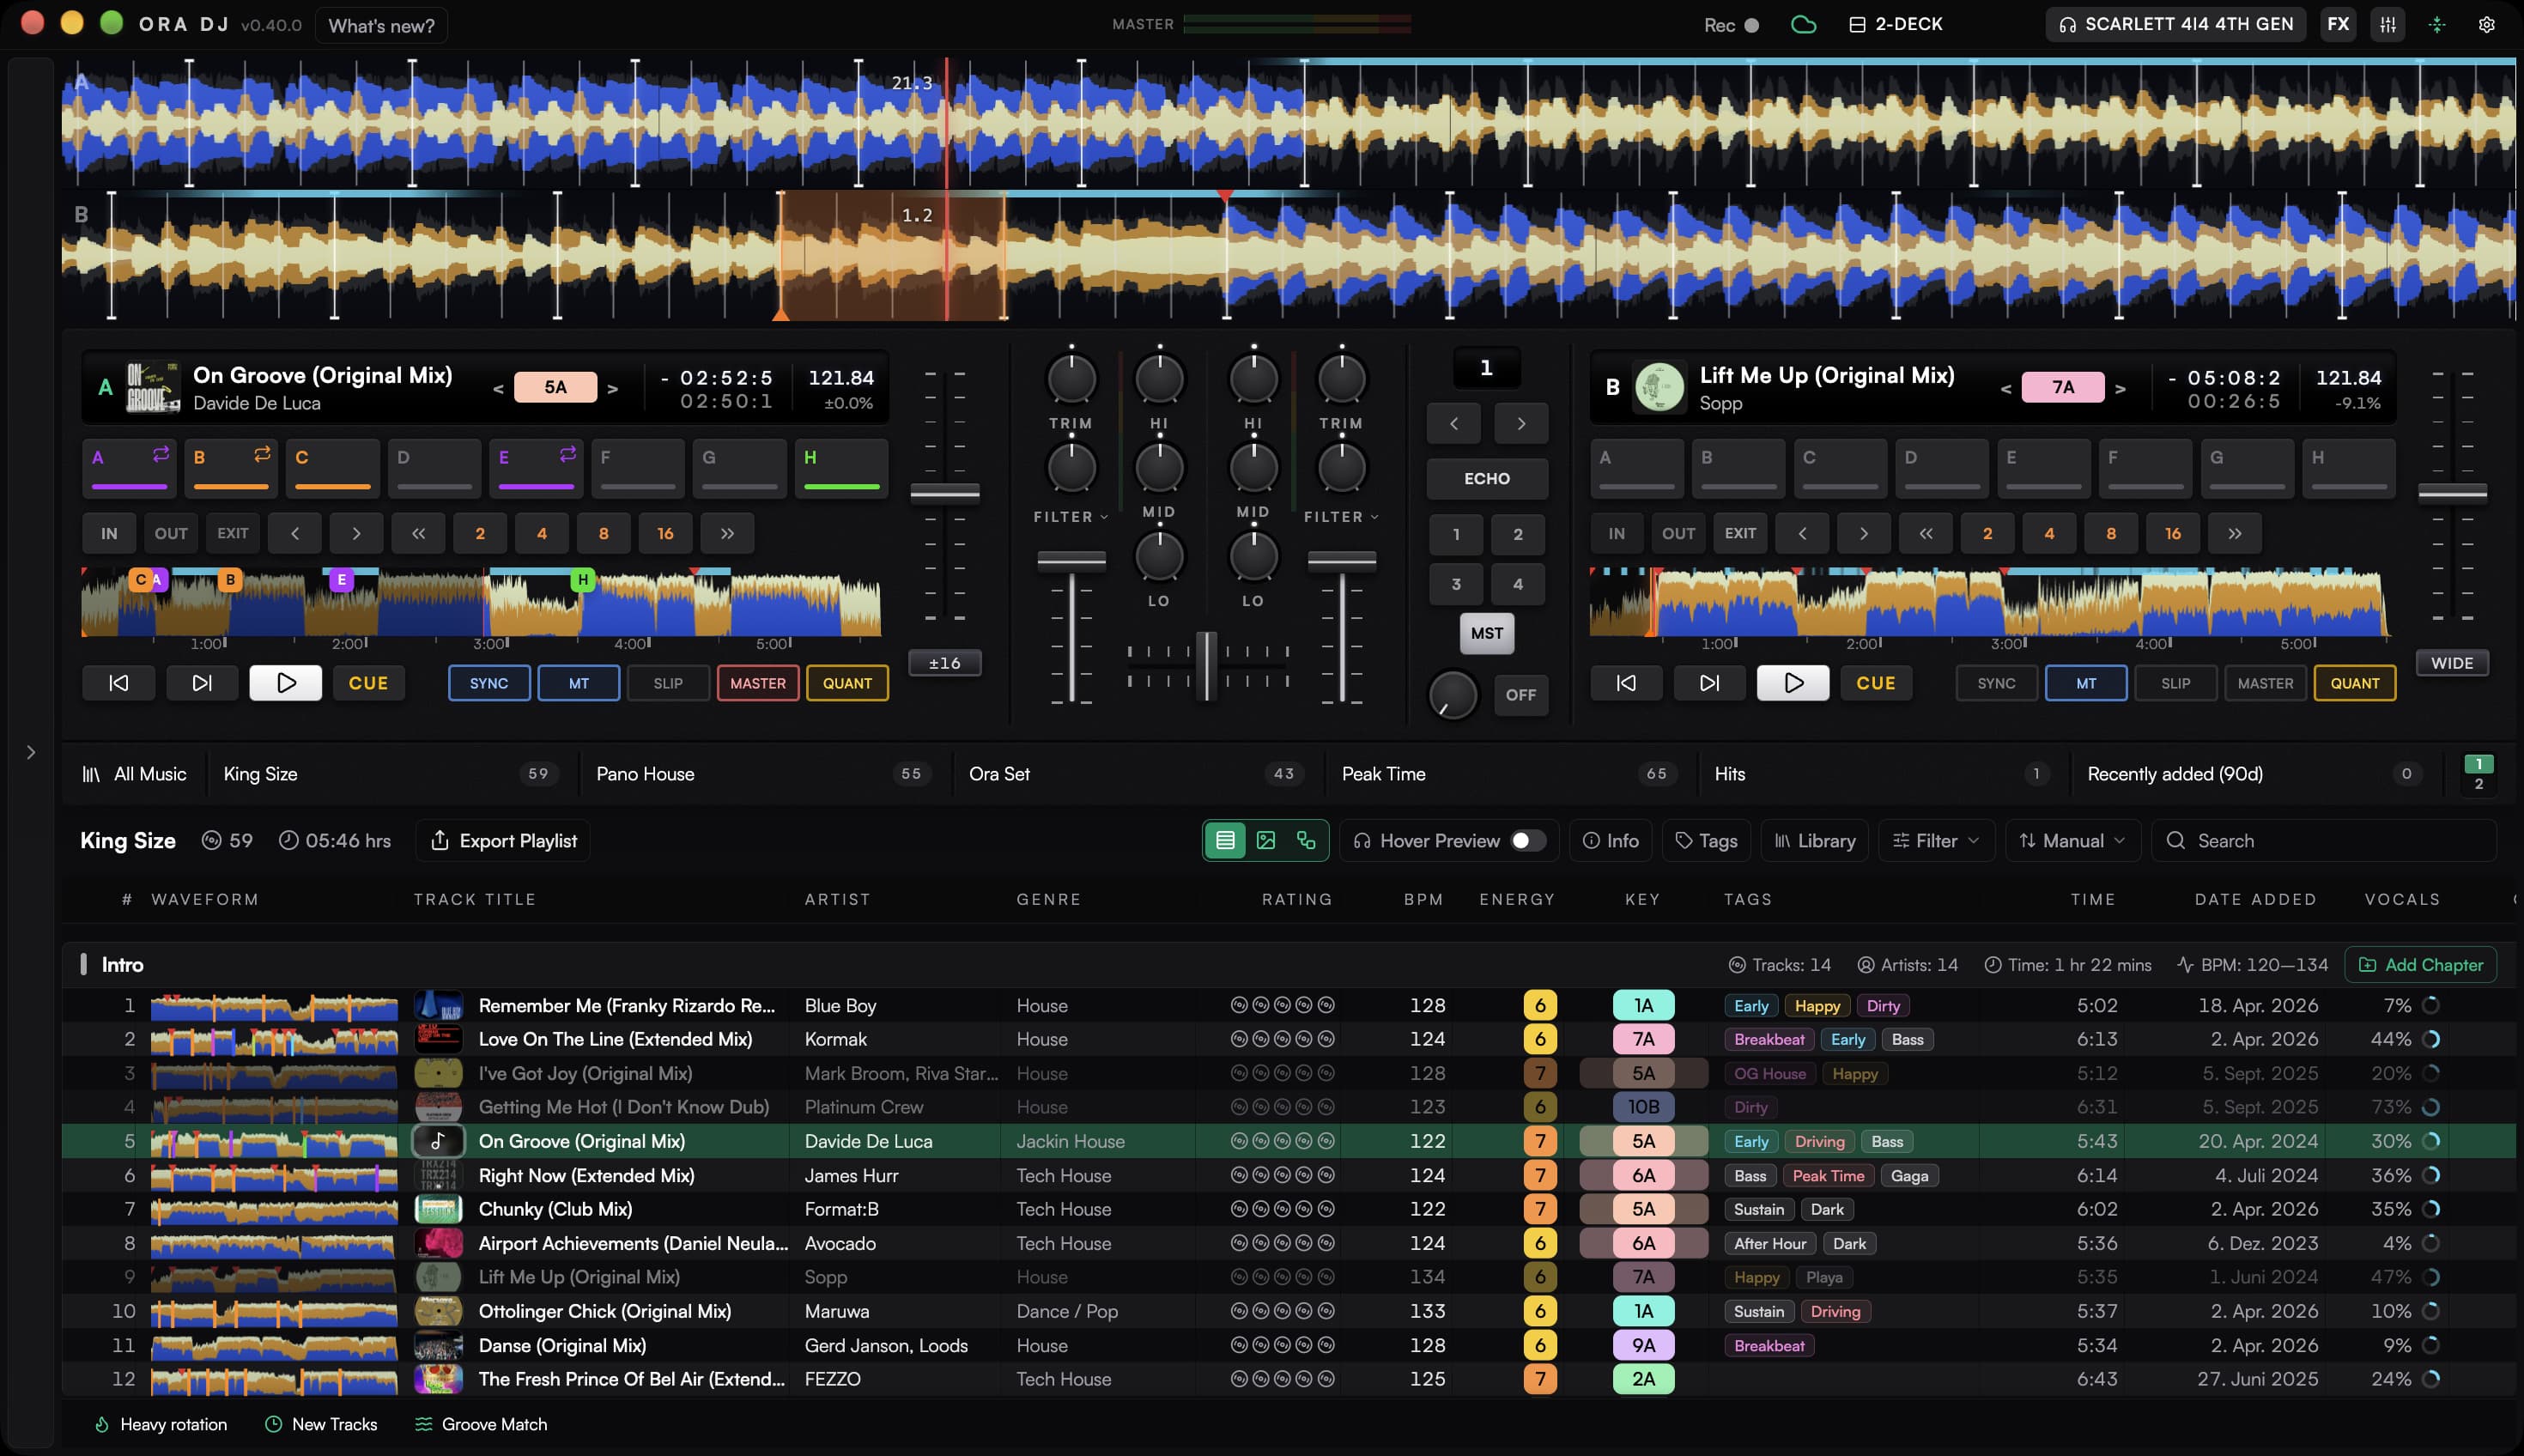Open the Manual sort dropdown
The image size is (2524, 1456).
click(2072, 841)
